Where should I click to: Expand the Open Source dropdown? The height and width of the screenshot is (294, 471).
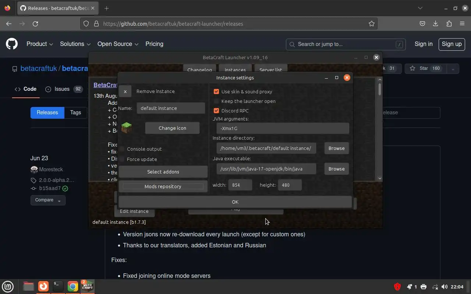click(x=118, y=44)
